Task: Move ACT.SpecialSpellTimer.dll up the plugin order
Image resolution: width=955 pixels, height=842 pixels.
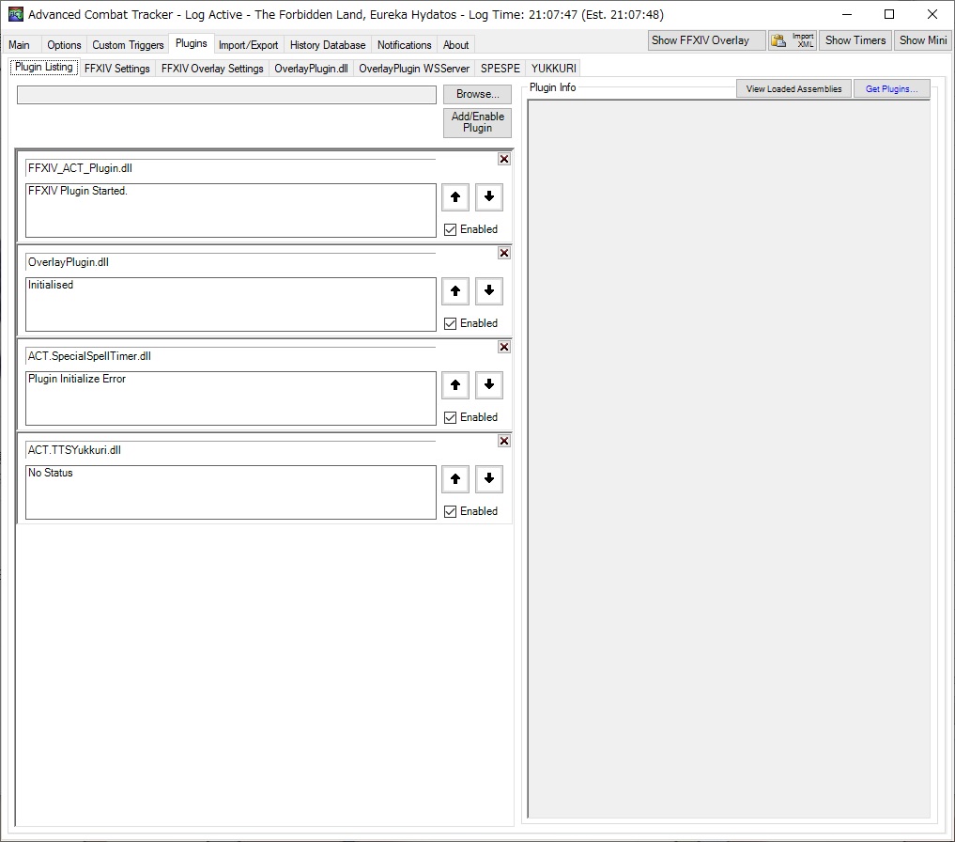Action: [455, 385]
